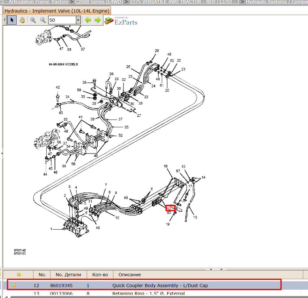Click callout 14 in the diagram
Screen dimensions: 308x298
tap(203, 177)
